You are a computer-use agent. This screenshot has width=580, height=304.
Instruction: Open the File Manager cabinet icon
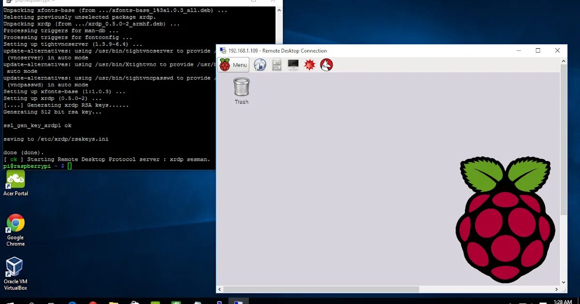pyautogui.click(x=276, y=65)
